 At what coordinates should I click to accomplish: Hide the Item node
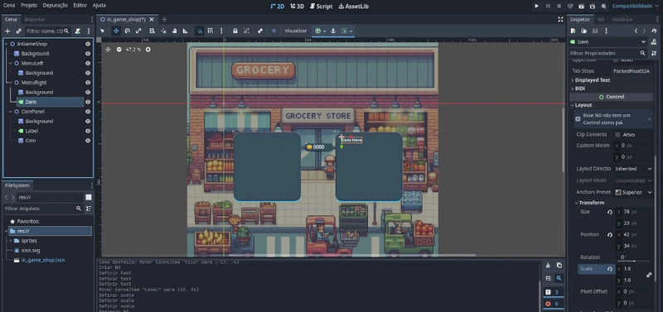tap(88, 102)
